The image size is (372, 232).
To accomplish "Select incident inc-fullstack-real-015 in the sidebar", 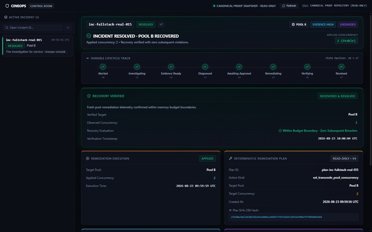I will coord(37,46).
